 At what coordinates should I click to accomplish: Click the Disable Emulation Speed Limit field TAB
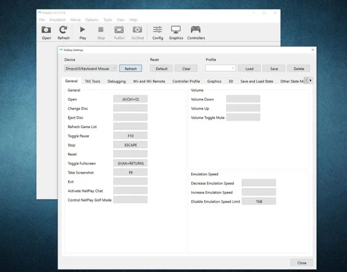tap(259, 201)
